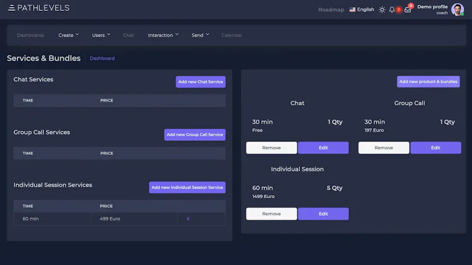This screenshot has width=472, height=265.
Task: Remove the Group Call bundle
Action: (384, 148)
